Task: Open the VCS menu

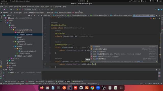Action: tap(52, 7)
